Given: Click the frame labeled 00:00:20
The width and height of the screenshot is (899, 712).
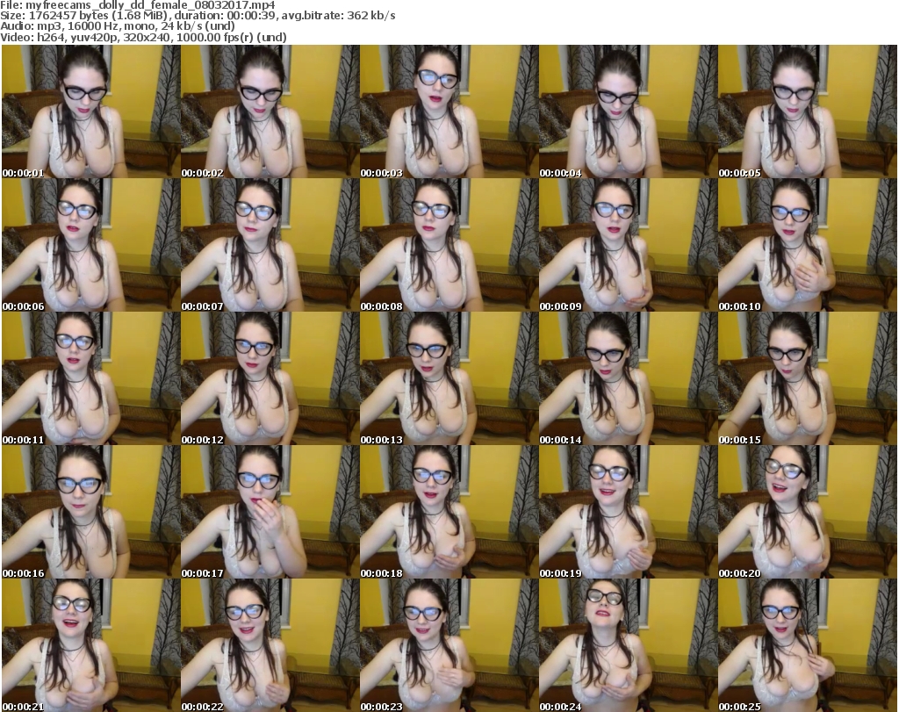Looking at the screenshot, I should 808,512.
